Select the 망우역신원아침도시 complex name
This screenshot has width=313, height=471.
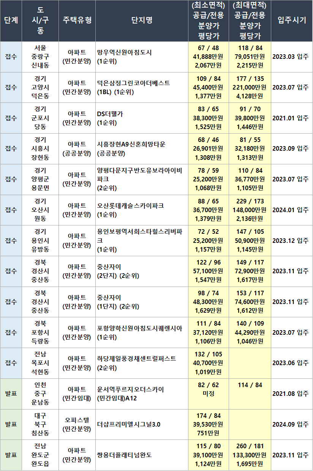point(124,52)
